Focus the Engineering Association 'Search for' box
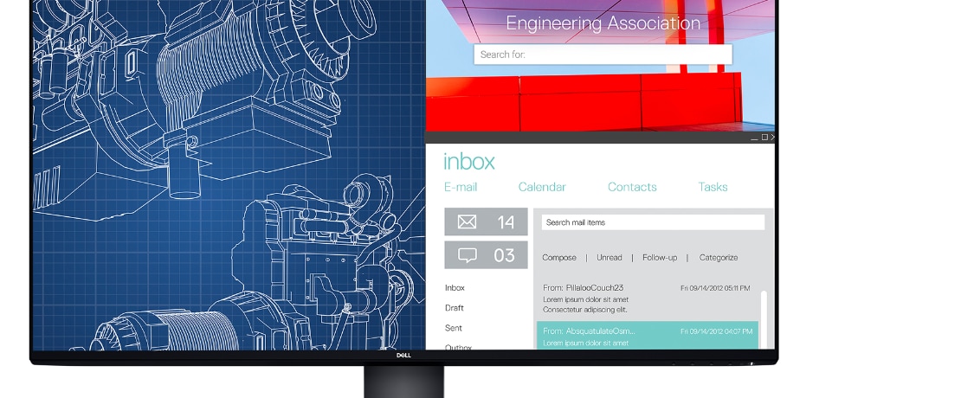Image resolution: width=961 pixels, height=398 pixels. point(603,55)
